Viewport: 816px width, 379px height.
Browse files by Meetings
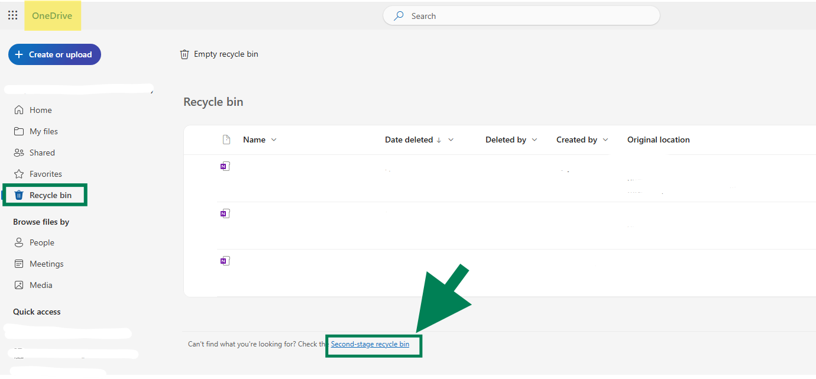pos(39,264)
